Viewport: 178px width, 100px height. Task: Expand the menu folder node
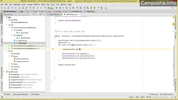[9, 64]
